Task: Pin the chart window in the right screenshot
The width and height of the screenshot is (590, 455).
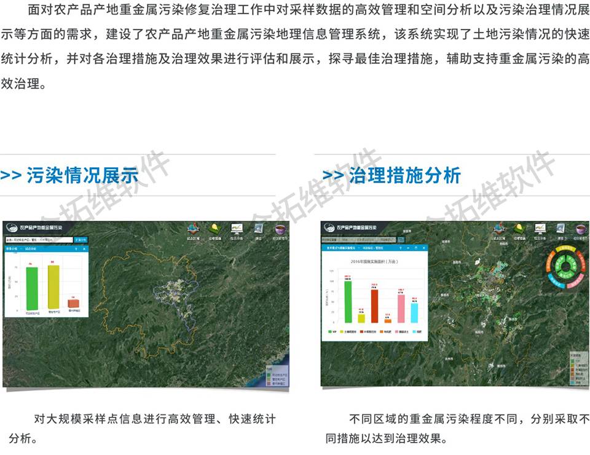Action: coord(400,248)
